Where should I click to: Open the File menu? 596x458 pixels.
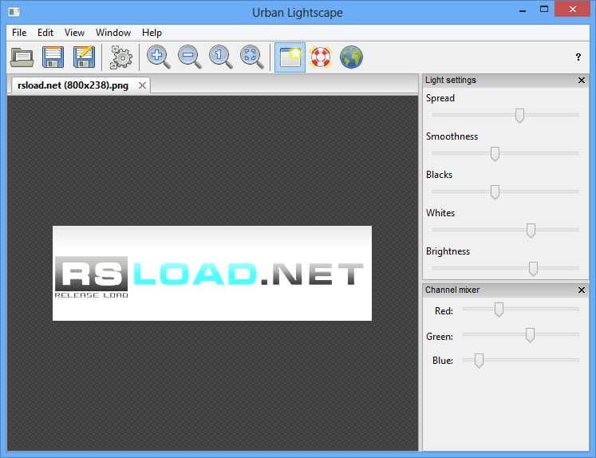[x=19, y=33]
